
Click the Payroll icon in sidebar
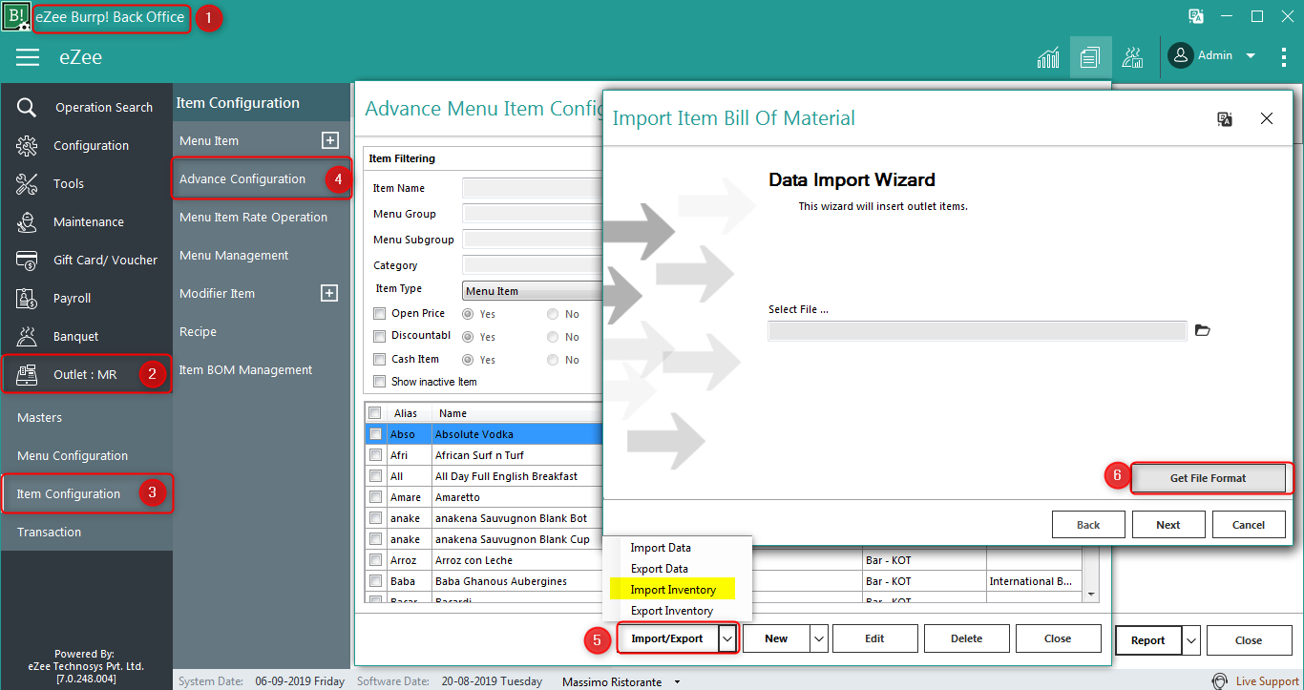click(x=27, y=299)
